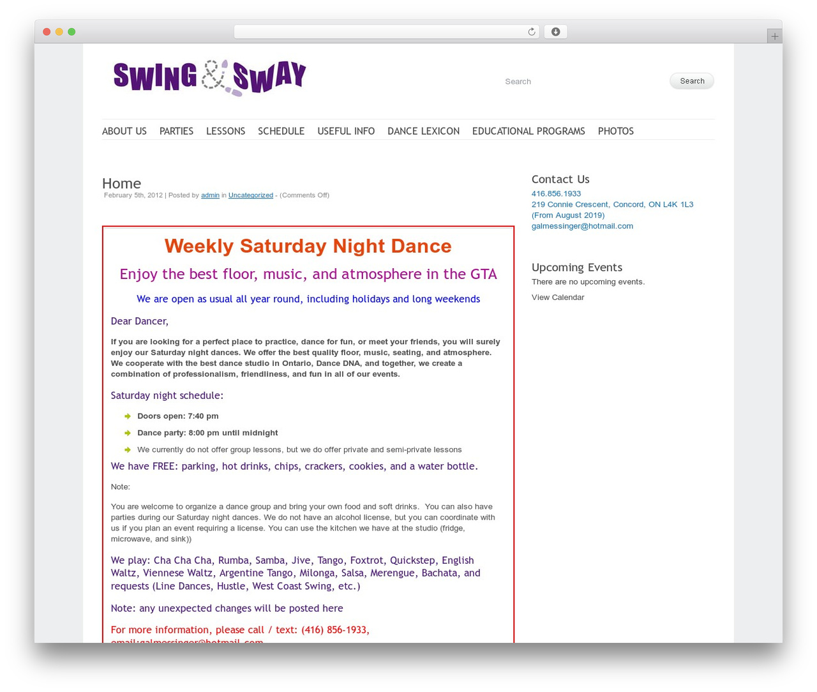Click the 'Upcoming Events' sidebar heading
The image size is (817, 692).
point(577,267)
